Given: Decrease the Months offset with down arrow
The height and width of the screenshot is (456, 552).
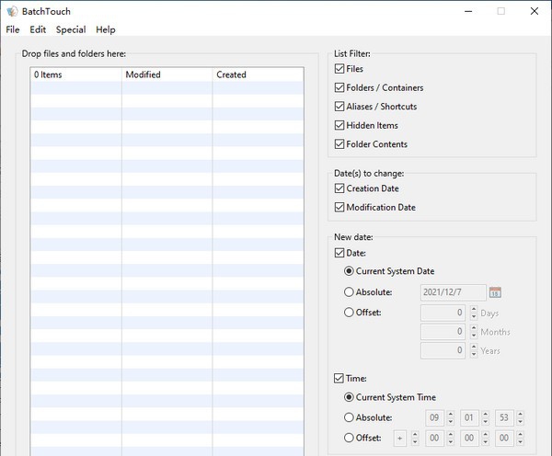Looking at the screenshot, I should [x=474, y=336].
